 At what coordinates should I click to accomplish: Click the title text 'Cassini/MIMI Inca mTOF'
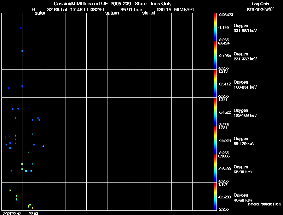[81, 4]
